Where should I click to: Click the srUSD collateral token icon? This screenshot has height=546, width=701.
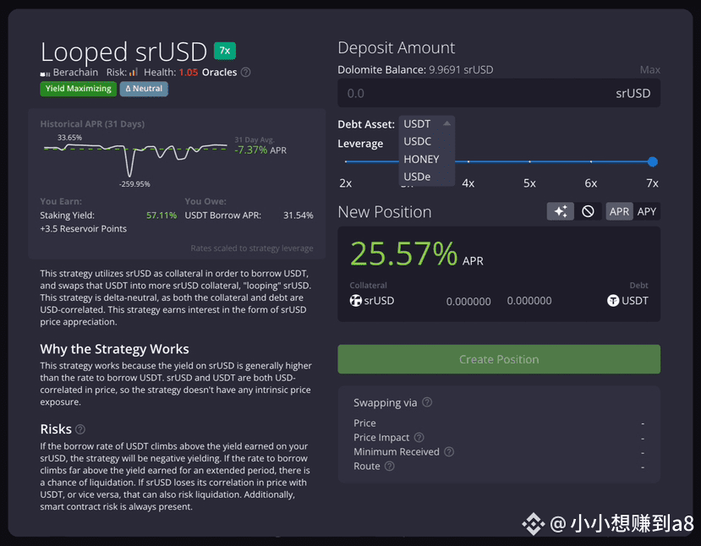tap(355, 301)
